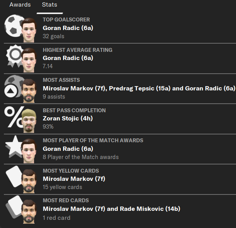Click the rosette Highest Average Rating icon
This screenshot has height=228, width=236.
tap(14, 56)
